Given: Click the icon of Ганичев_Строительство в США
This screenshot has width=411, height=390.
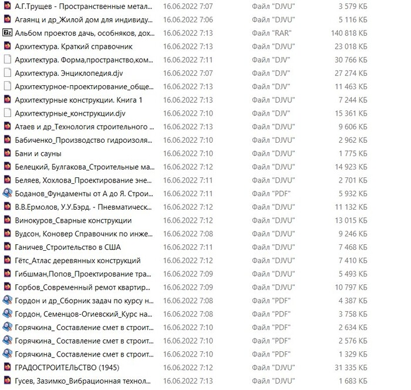Looking at the screenshot, I should point(7,247).
